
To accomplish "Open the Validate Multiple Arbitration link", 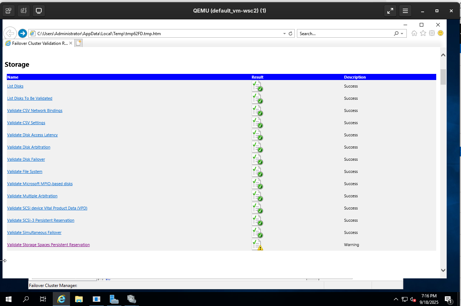I will 32,196.
